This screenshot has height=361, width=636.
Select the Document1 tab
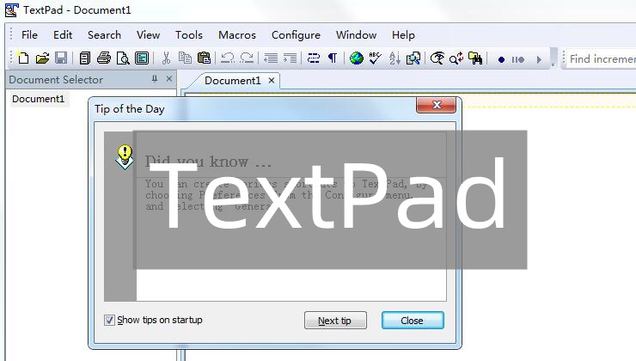pos(232,81)
